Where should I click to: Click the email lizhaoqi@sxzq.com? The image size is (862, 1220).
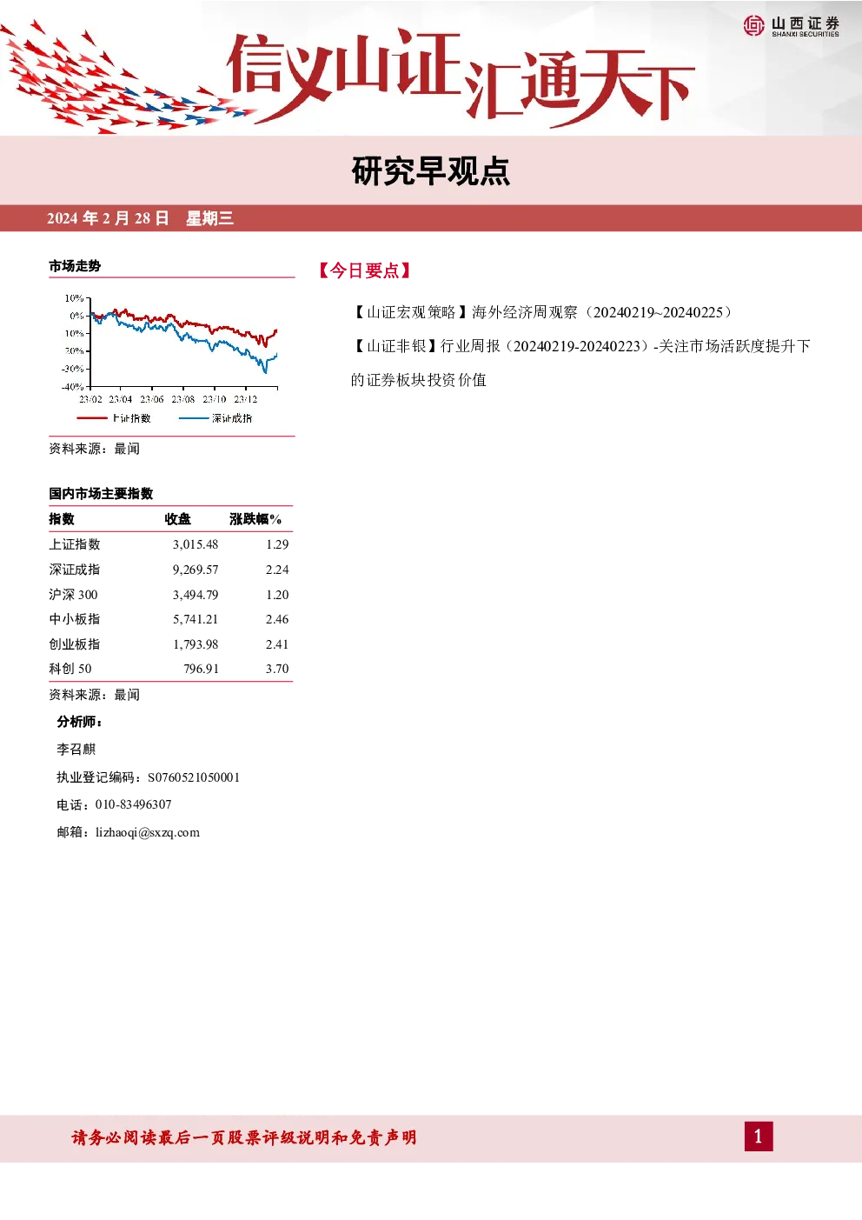[148, 832]
